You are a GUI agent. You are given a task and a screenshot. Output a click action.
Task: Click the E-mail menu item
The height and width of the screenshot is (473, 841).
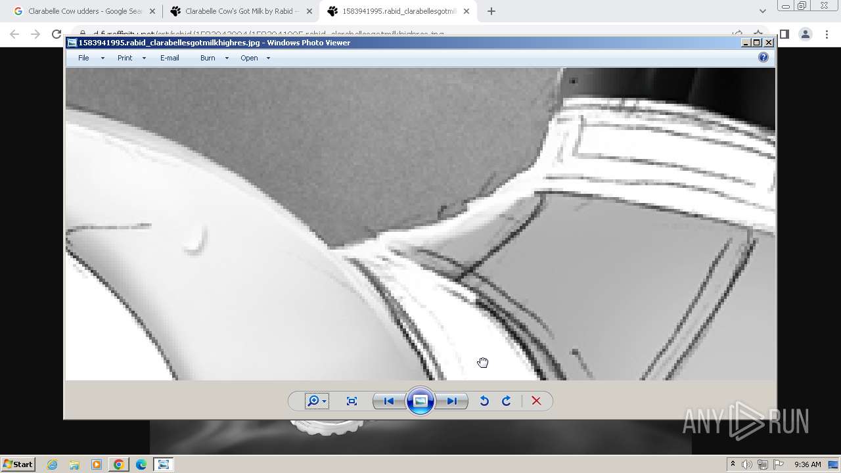click(170, 58)
